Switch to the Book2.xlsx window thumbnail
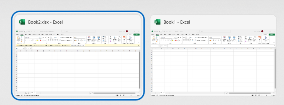The height and width of the screenshot is (105, 284). point(78,55)
